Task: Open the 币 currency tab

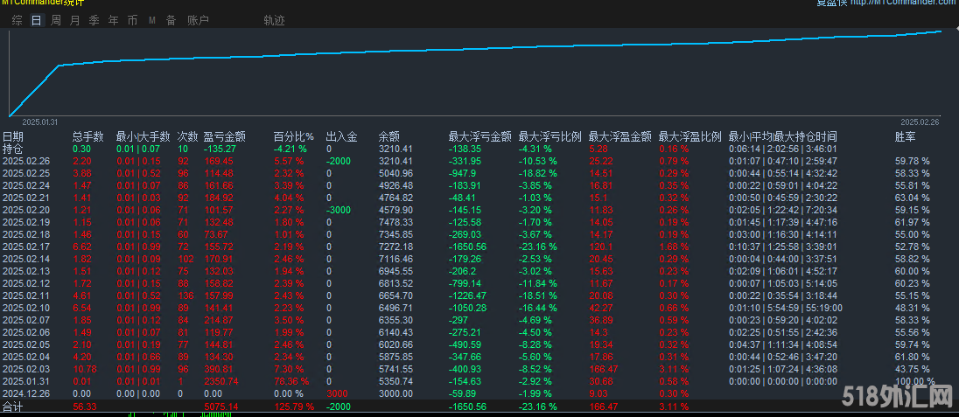Action: (132, 20)
